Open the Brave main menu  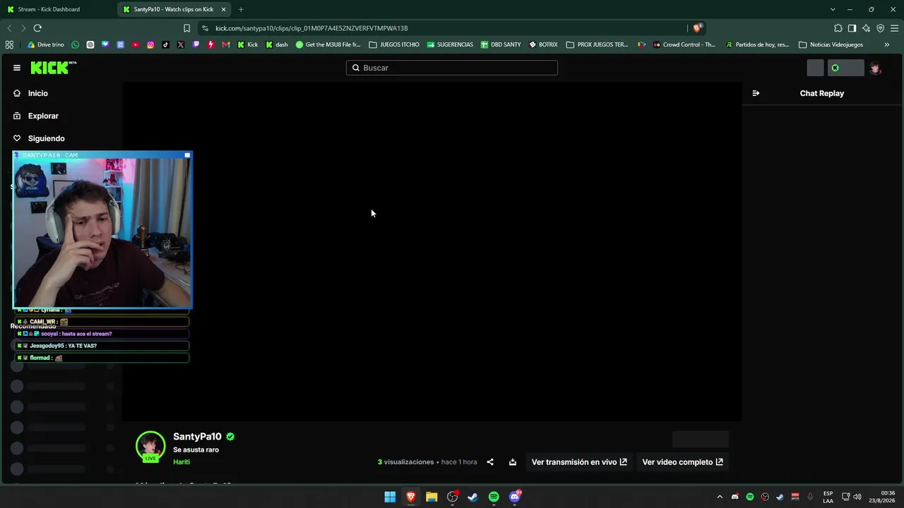coord(895,28)
